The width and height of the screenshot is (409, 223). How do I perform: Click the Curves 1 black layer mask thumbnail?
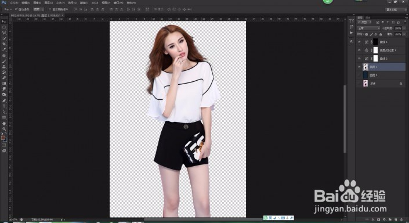pos(375,42)
